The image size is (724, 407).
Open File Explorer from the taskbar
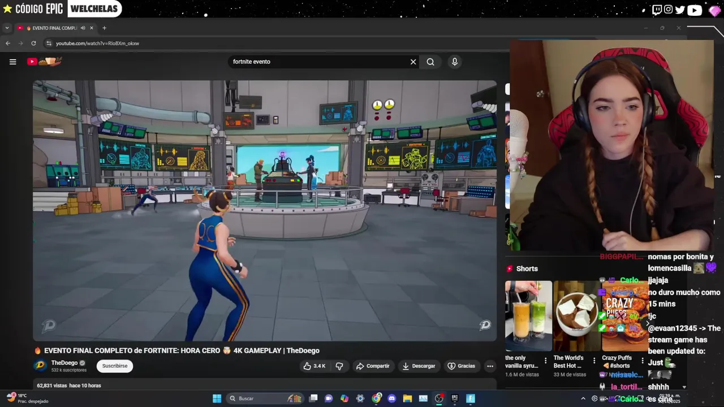(x=407, y=399)
